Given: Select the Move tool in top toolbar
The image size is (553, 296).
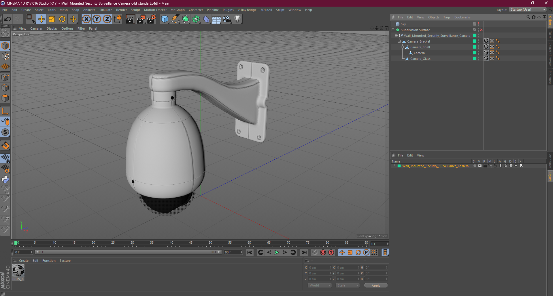Looking at the screenshot, I should pyautogui.click(x=41, y=19).
